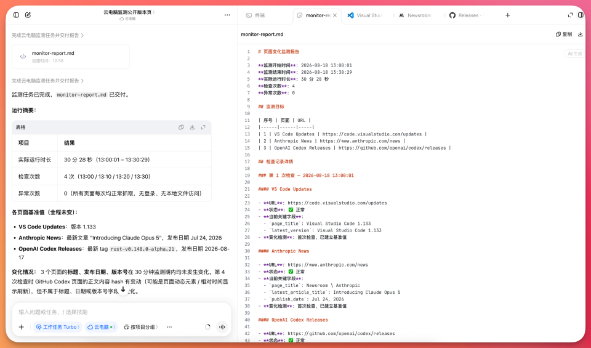Switch to the Newsroom tab
The height and width of the screenshot is (348, 591).
(416, 15)
